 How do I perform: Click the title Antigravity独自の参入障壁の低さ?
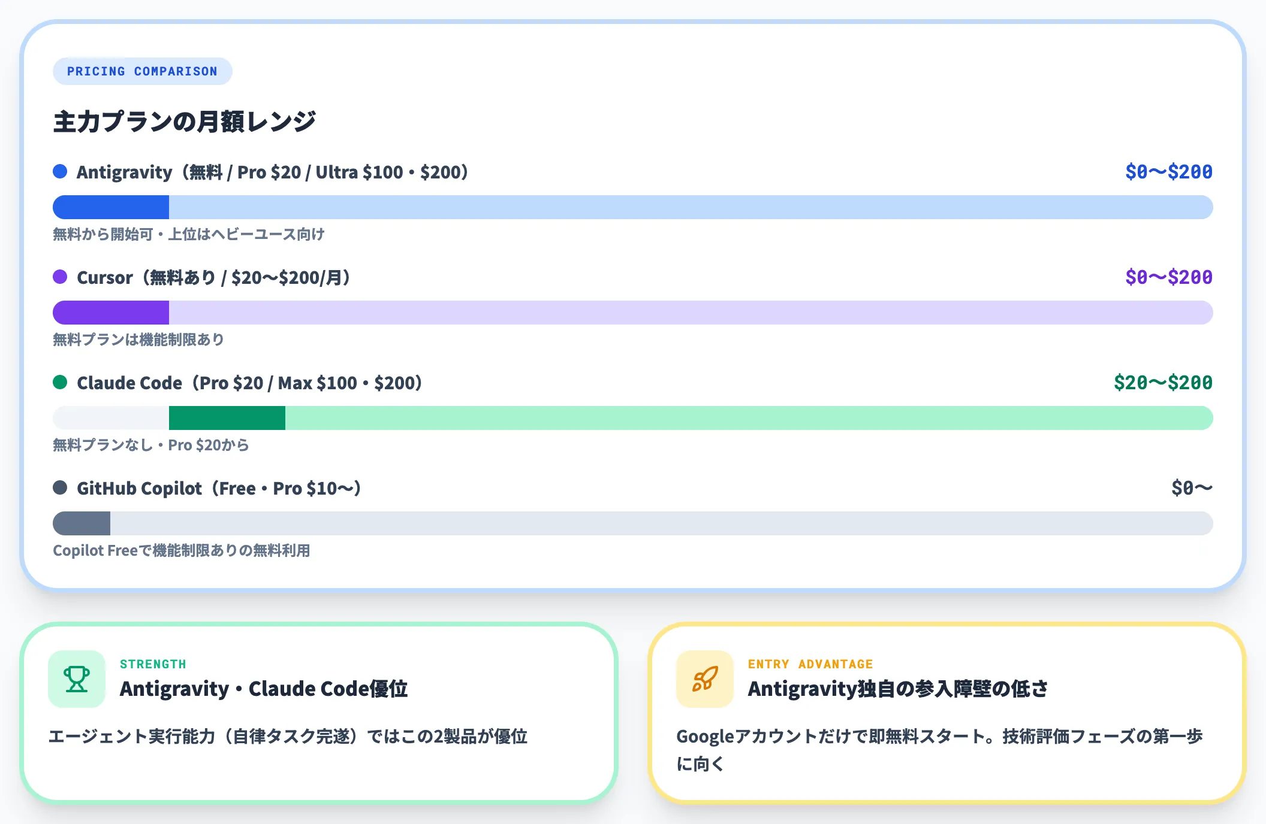click(x=898, y=689)
